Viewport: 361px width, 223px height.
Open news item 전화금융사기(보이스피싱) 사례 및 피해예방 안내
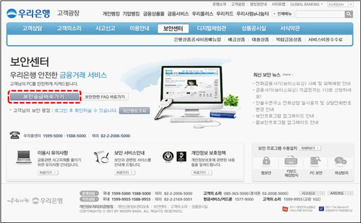[303, 84]
